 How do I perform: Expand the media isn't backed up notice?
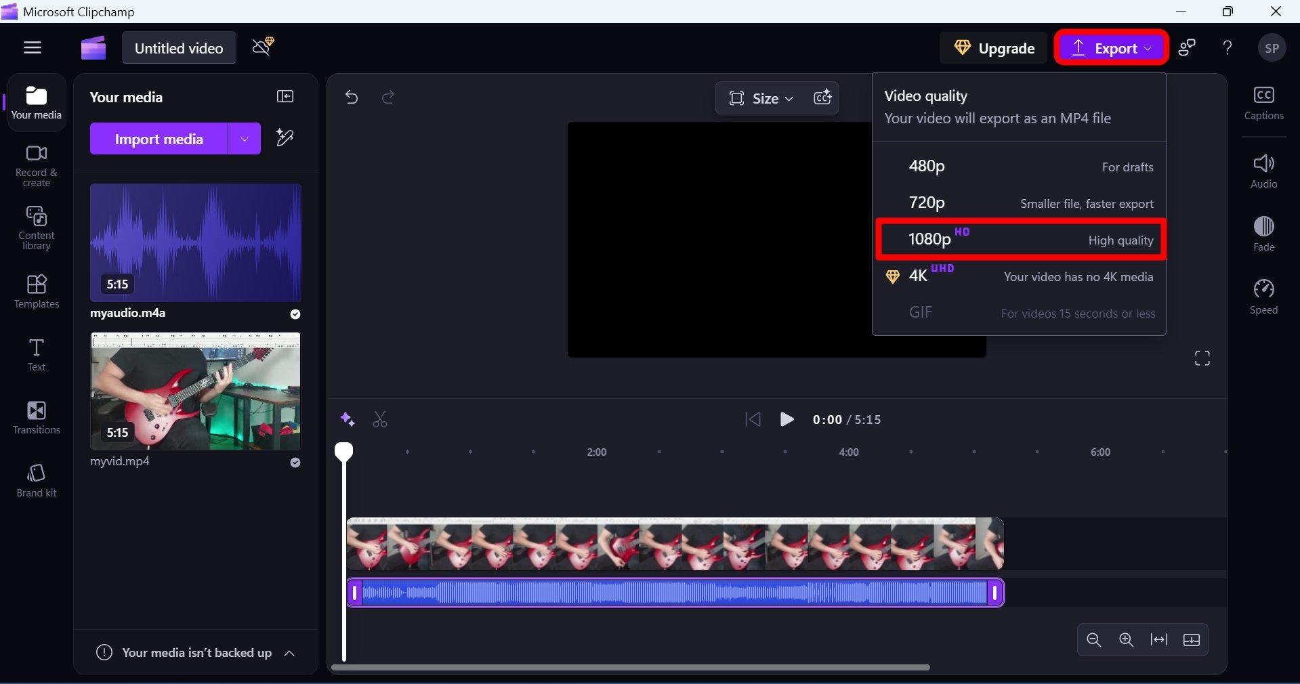point(289,653)
